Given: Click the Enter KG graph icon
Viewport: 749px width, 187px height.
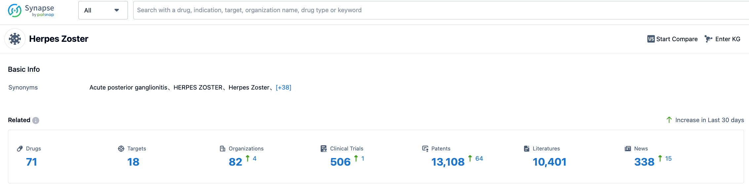Looking at the screenshot, I should point(708,39).
